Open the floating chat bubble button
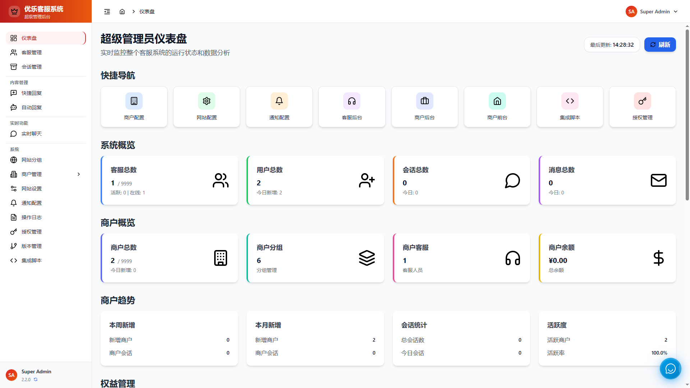The width and height of the screenshot is (690, 388). point(670,369)
